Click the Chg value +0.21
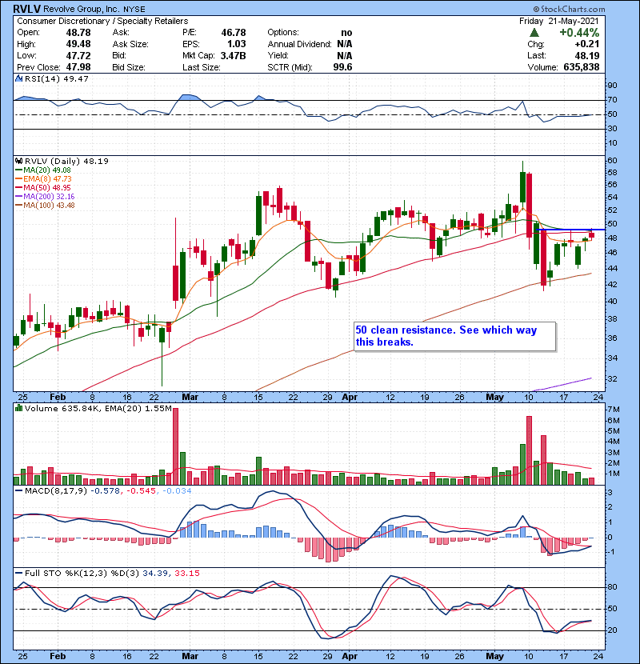This screenshot has width=640, height=664. (x=587, y=44)
